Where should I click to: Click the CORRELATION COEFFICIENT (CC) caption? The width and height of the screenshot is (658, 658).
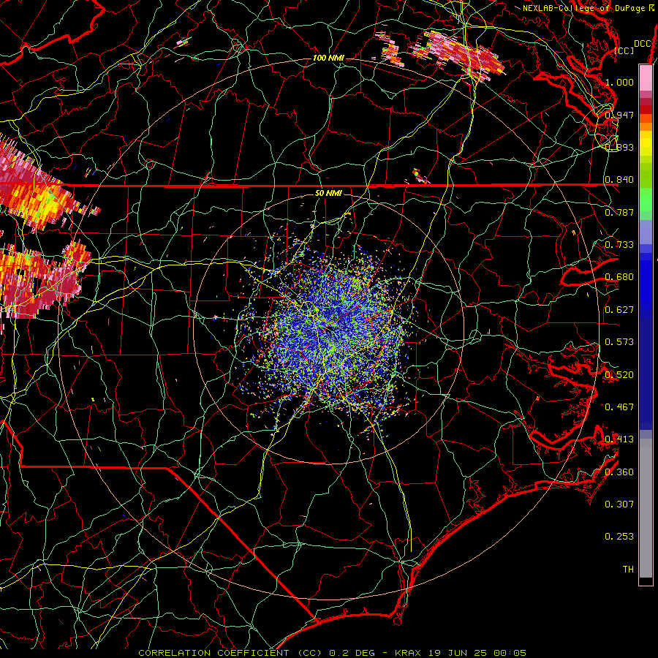pyautogui.click(x=230, y=653)
